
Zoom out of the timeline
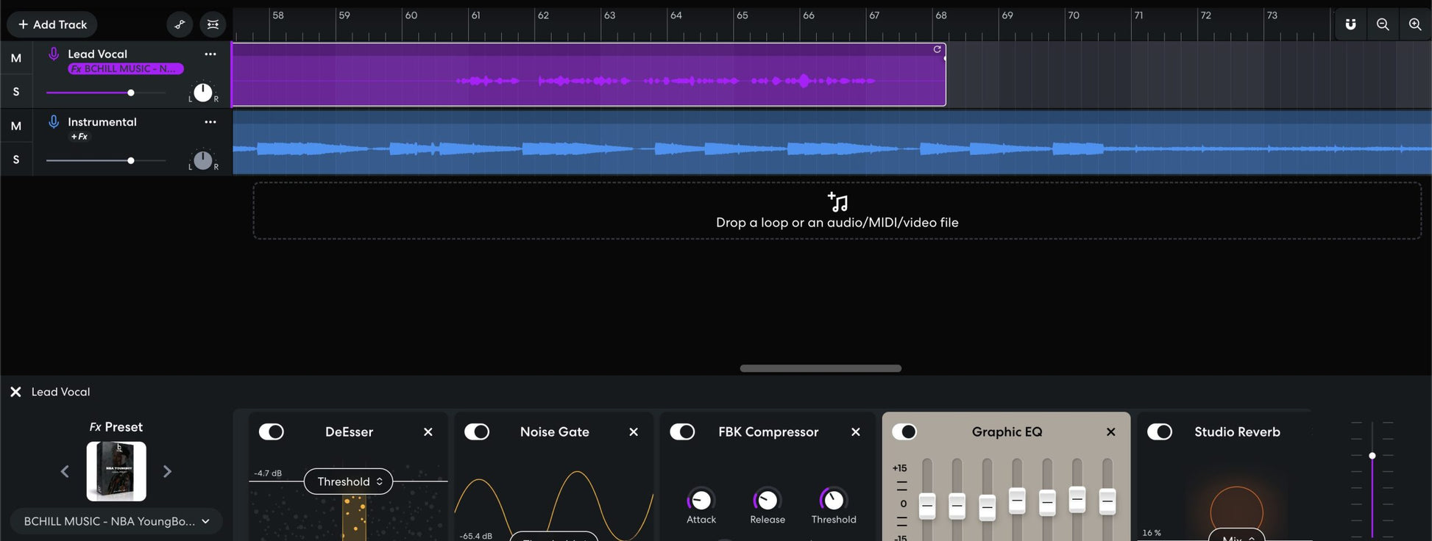click(1383, 24)
